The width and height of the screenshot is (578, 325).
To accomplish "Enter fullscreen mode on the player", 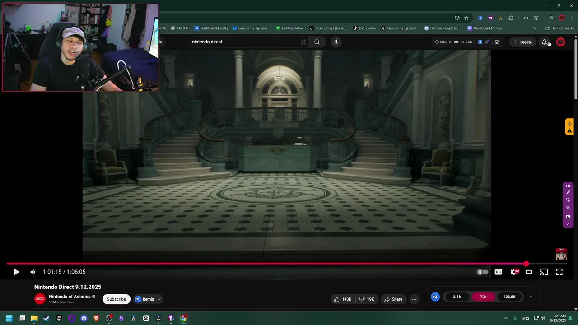I will pyautogui.click(x=559, y=272).
